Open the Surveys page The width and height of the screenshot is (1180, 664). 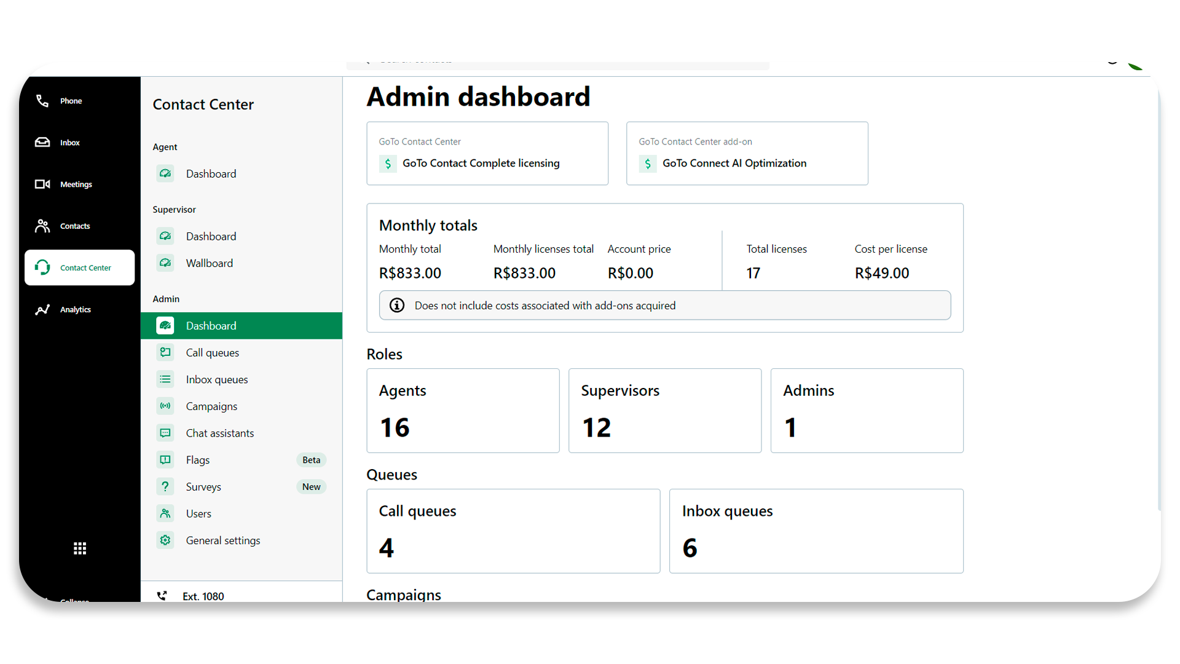pyautogui.click(x=241, y=486)
